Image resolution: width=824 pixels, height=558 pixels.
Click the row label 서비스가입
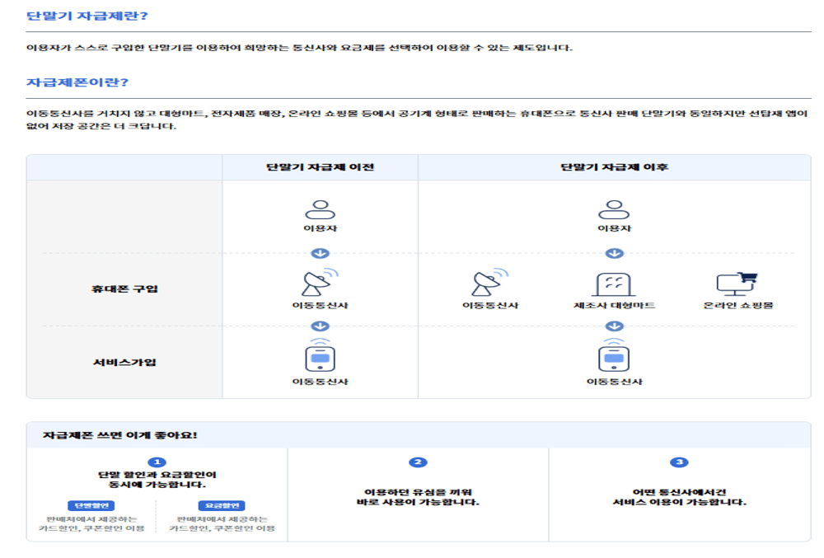(124, 363)
